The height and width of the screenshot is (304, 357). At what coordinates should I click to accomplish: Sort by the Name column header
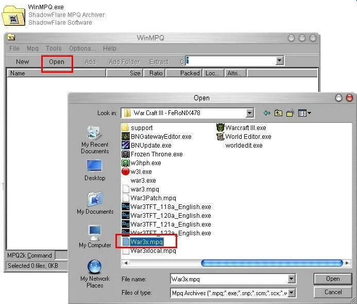tap(56, 73)
